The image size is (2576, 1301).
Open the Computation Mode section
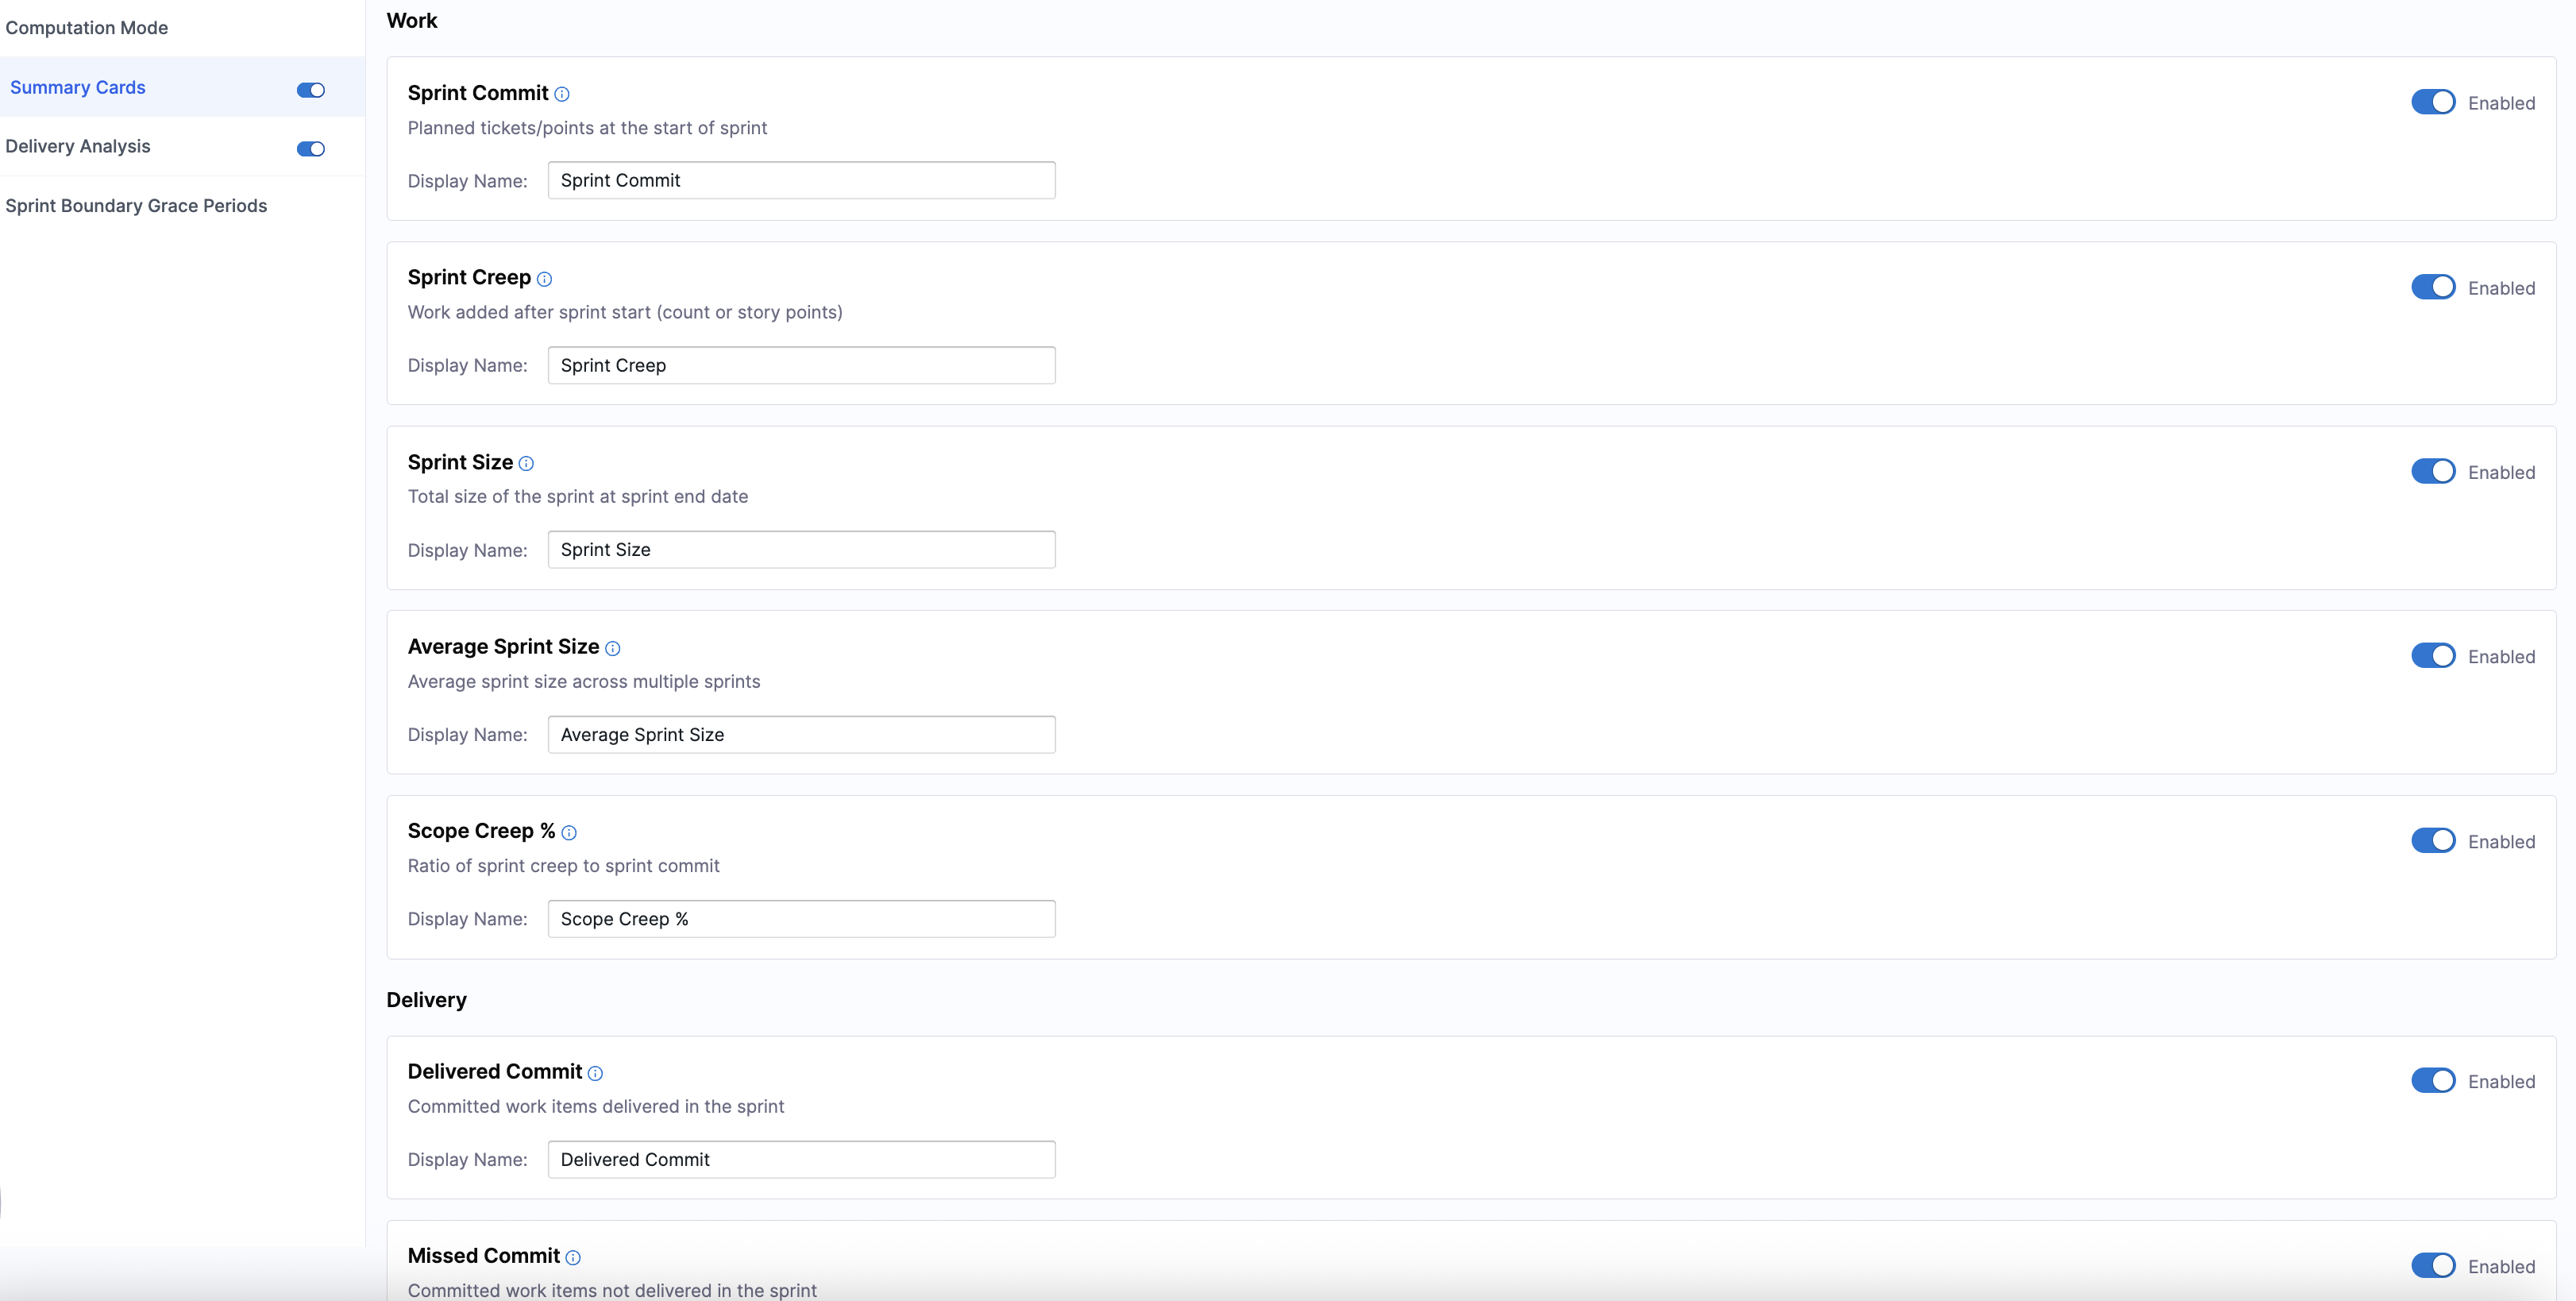tap(87, 28)
